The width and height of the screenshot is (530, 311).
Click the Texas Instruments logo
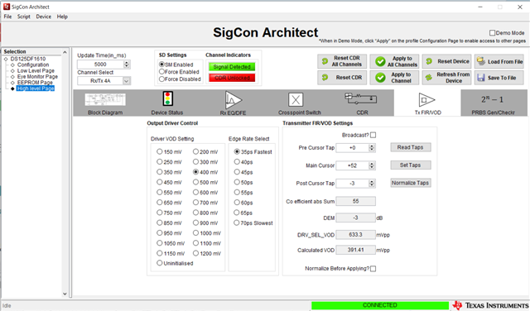pyautogui.click(x=490, y=305)
